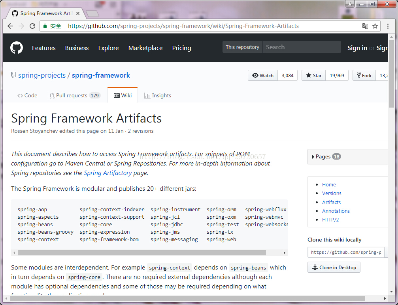Screen dimensions: 398x305
Task: Click This repository search scope label
Action: click(x=242, y=47)
